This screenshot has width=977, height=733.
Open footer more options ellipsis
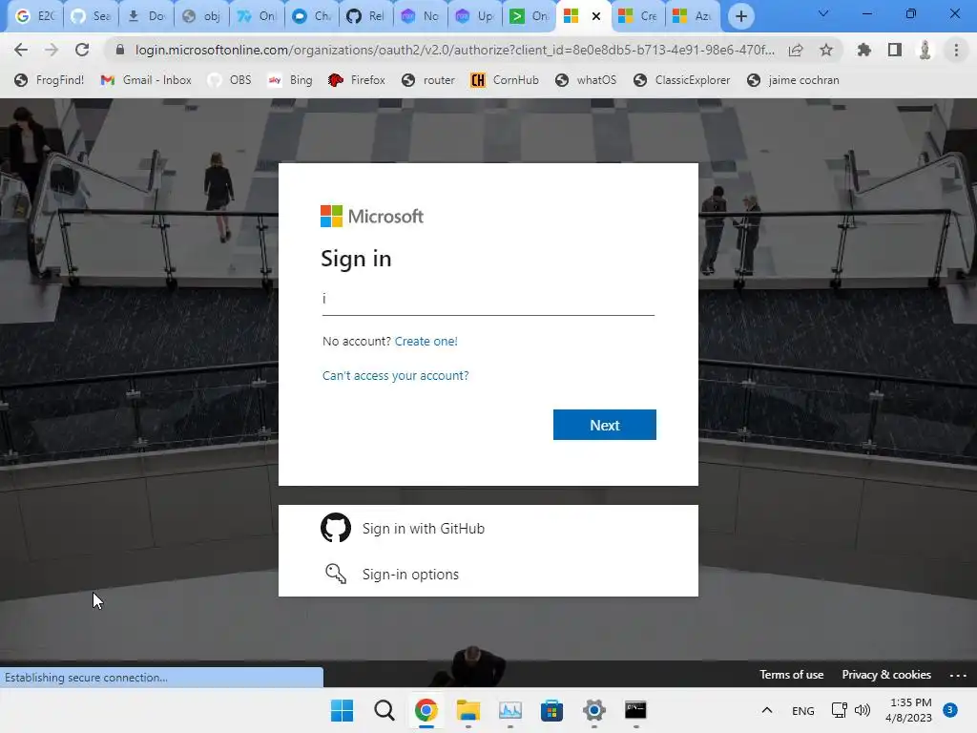click(958, 675)
